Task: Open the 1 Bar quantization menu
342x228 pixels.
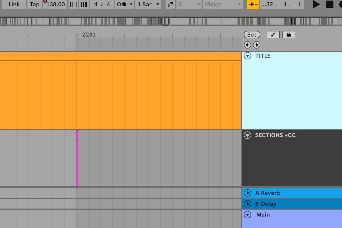Action: [x=148, y=4]
